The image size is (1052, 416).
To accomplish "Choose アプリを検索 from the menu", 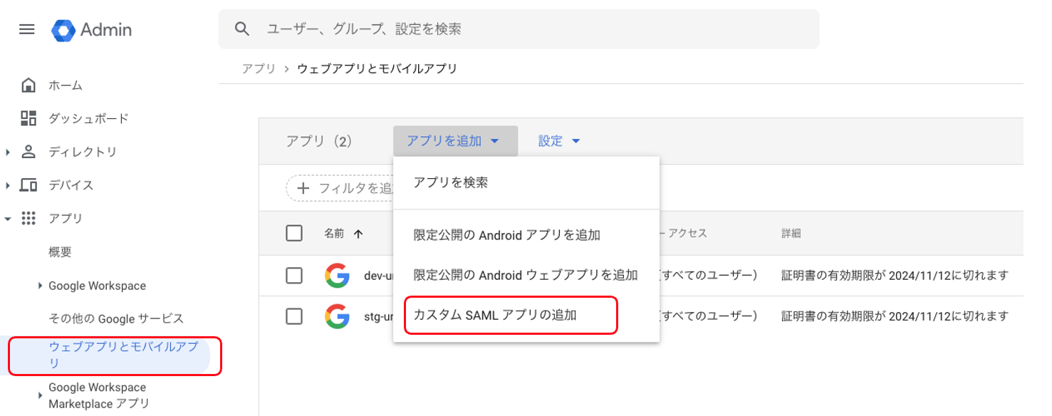I will point(451,182).
